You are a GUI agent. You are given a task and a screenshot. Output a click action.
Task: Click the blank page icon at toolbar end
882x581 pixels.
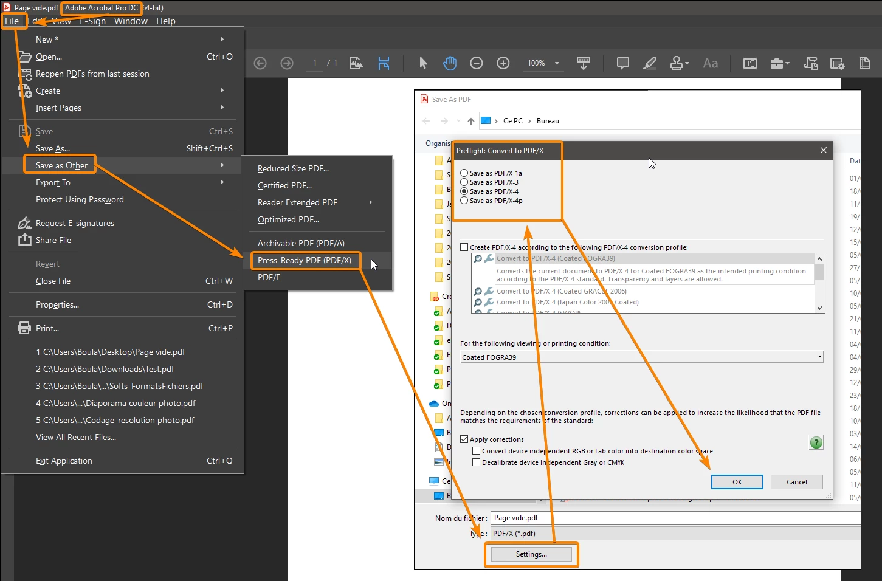tap(864, 63)
